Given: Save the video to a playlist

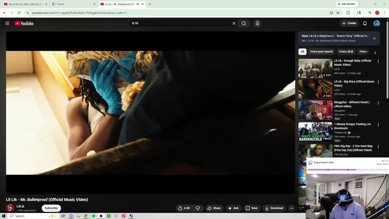Looking at the screenshot, I should point(252,208).
